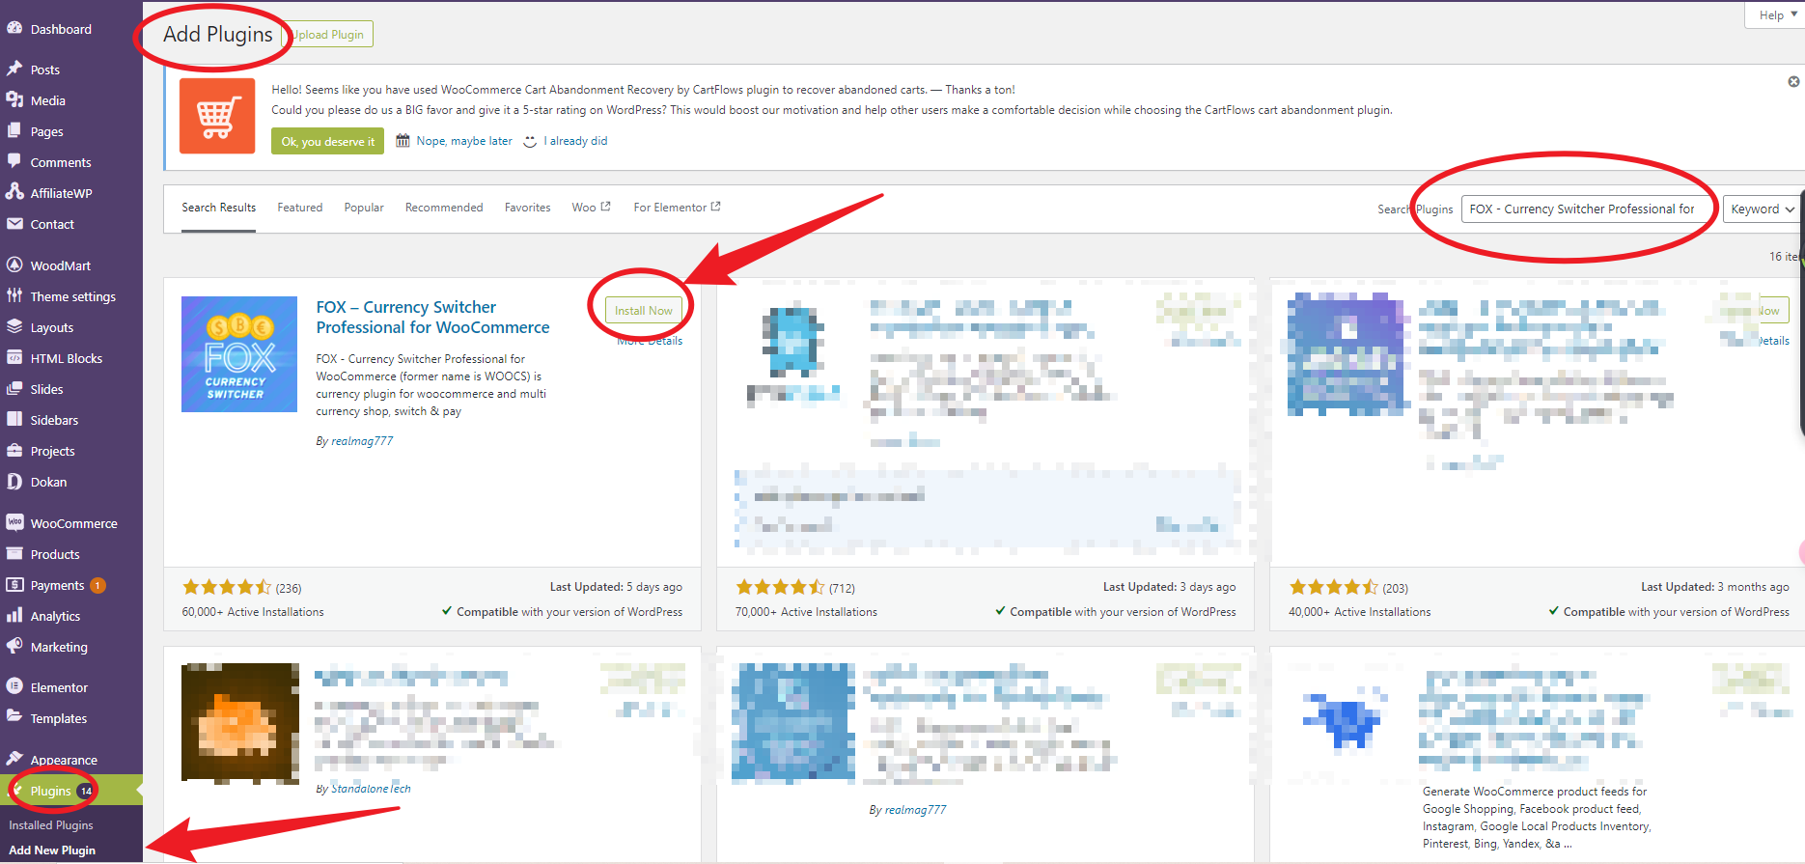This screenshot has height=864, width=1805.
Task: Click the Contact envelope icon
Action: tap(14, 224)
